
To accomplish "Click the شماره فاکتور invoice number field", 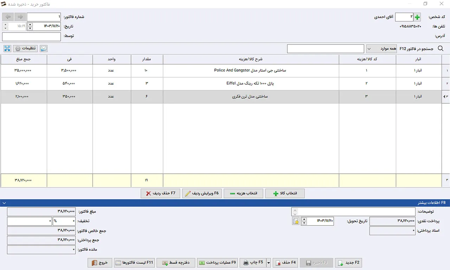I will [x=44, y=17].
